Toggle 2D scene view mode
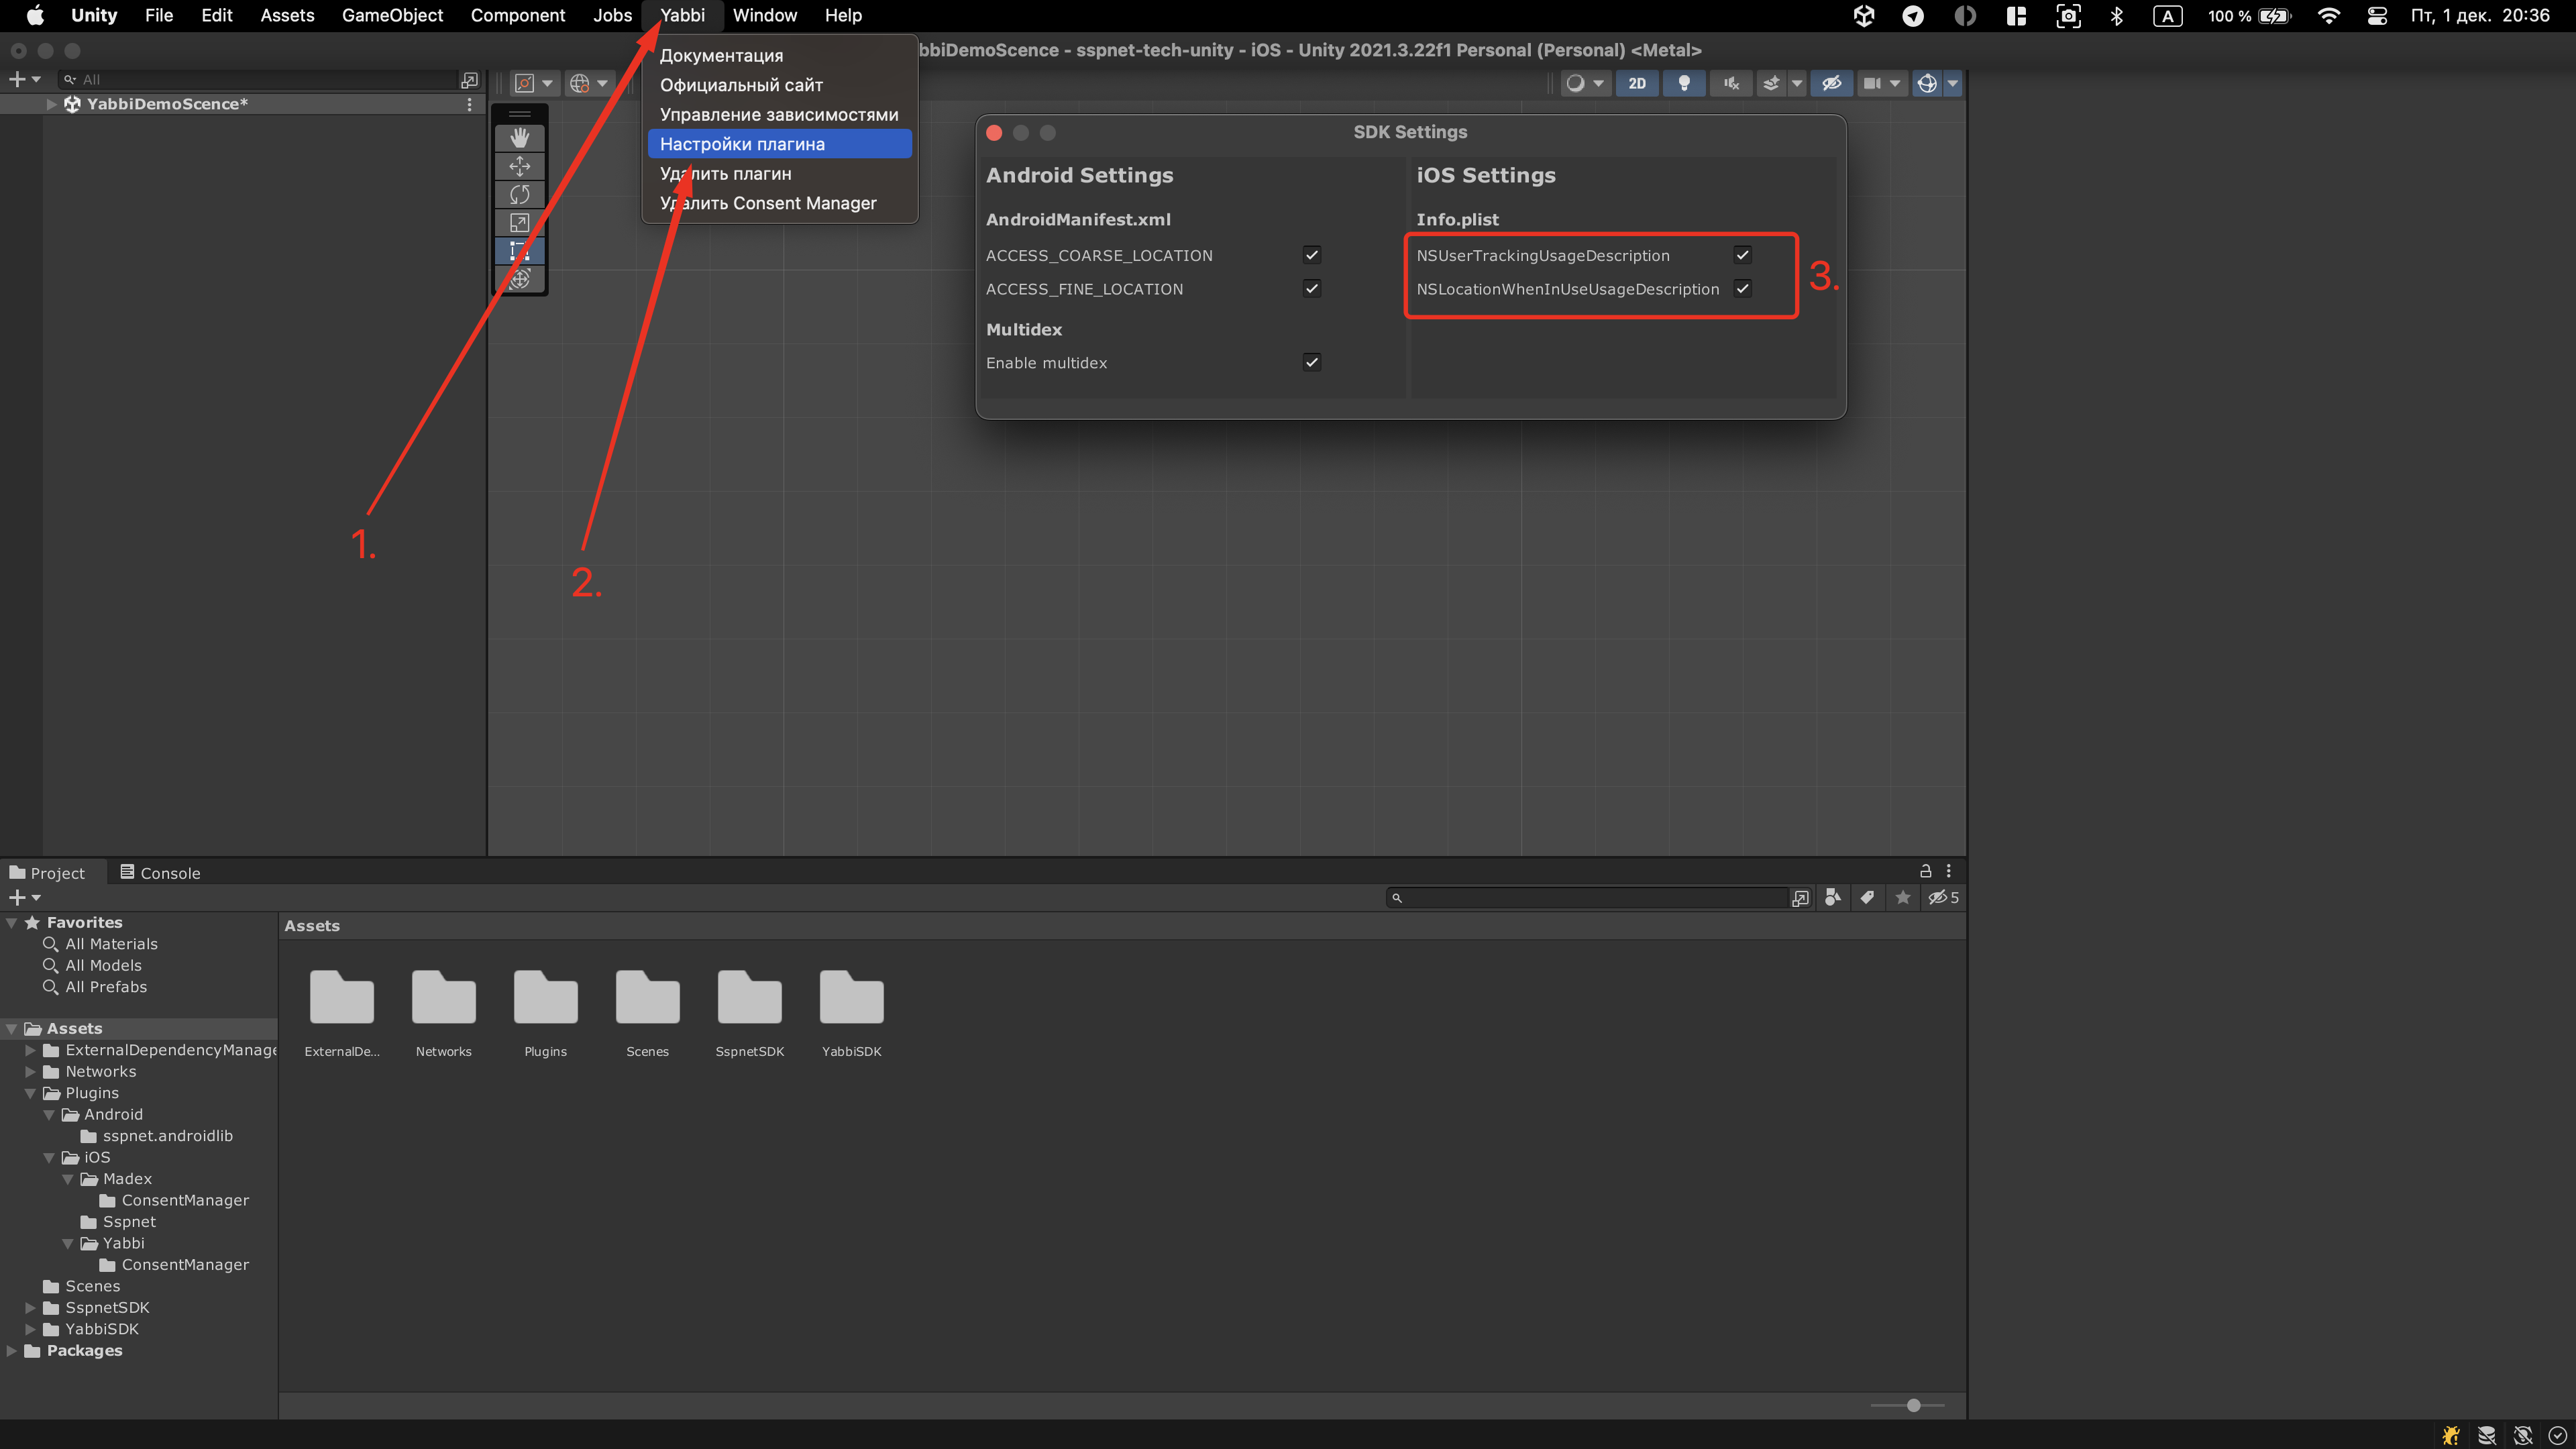 (x=1637, y=83)
